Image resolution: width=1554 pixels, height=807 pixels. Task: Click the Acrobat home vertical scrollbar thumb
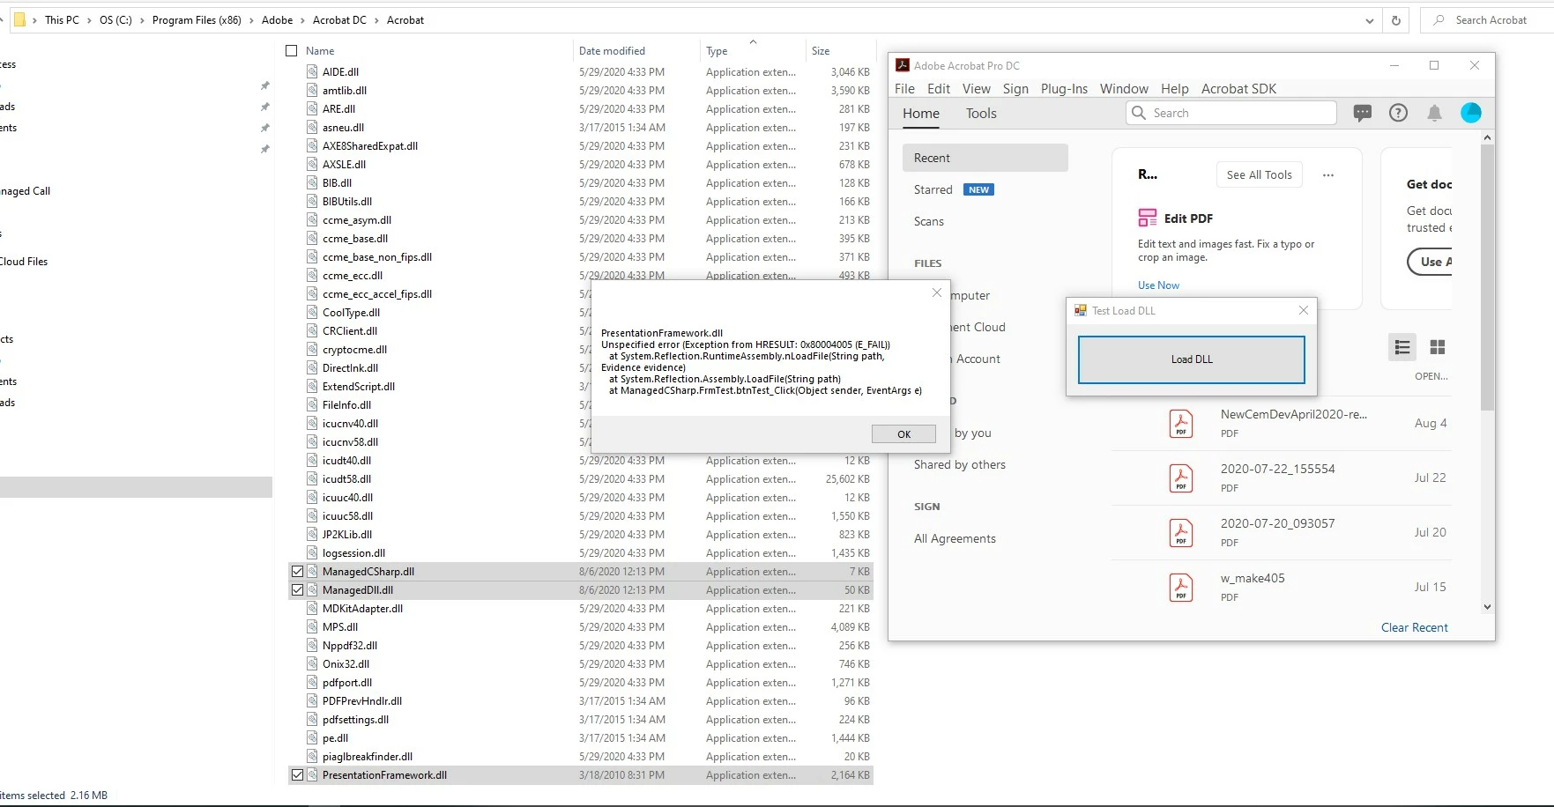click(x=1487, y=278)
